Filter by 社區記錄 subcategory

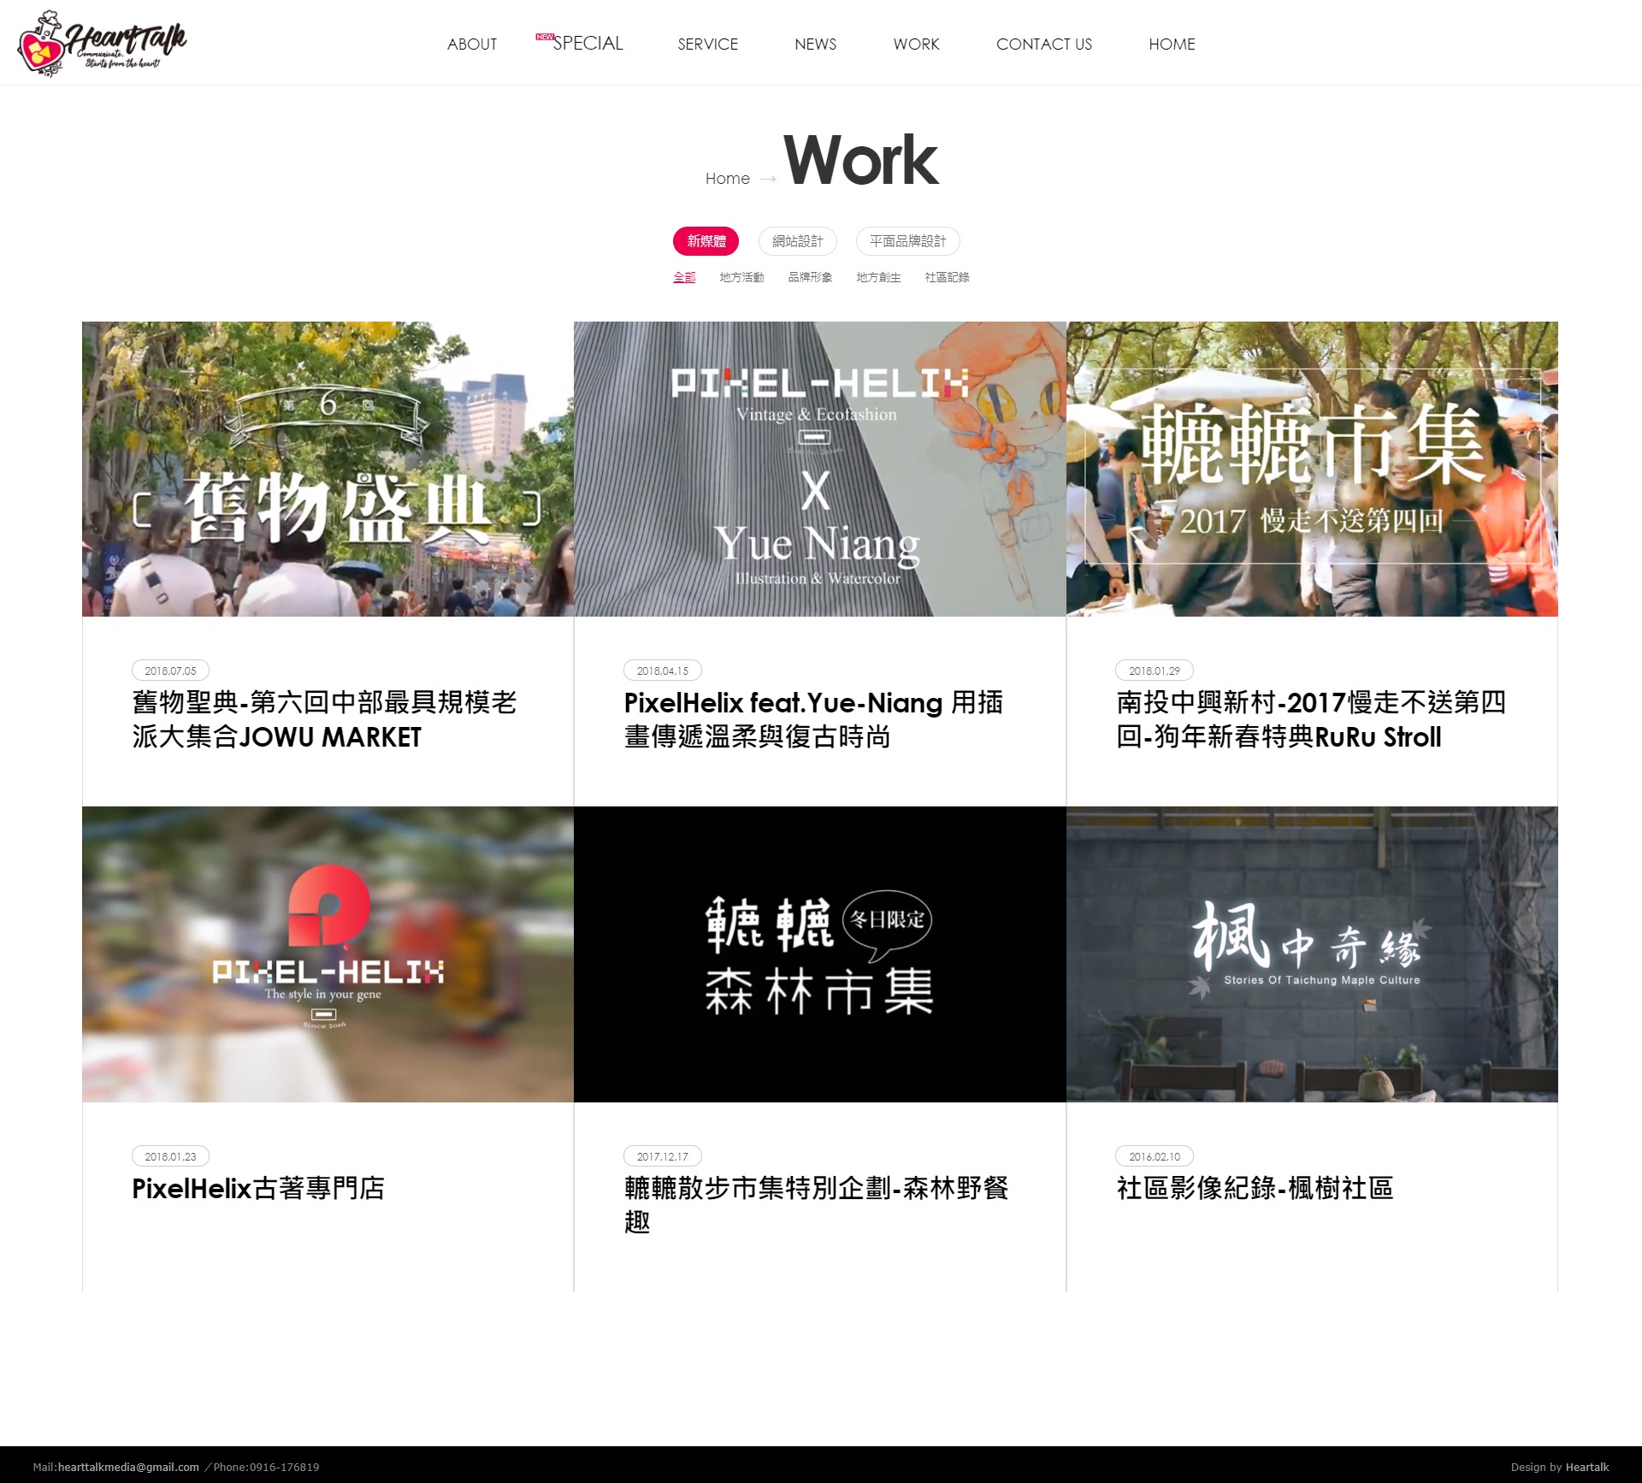tap(947, 277)
